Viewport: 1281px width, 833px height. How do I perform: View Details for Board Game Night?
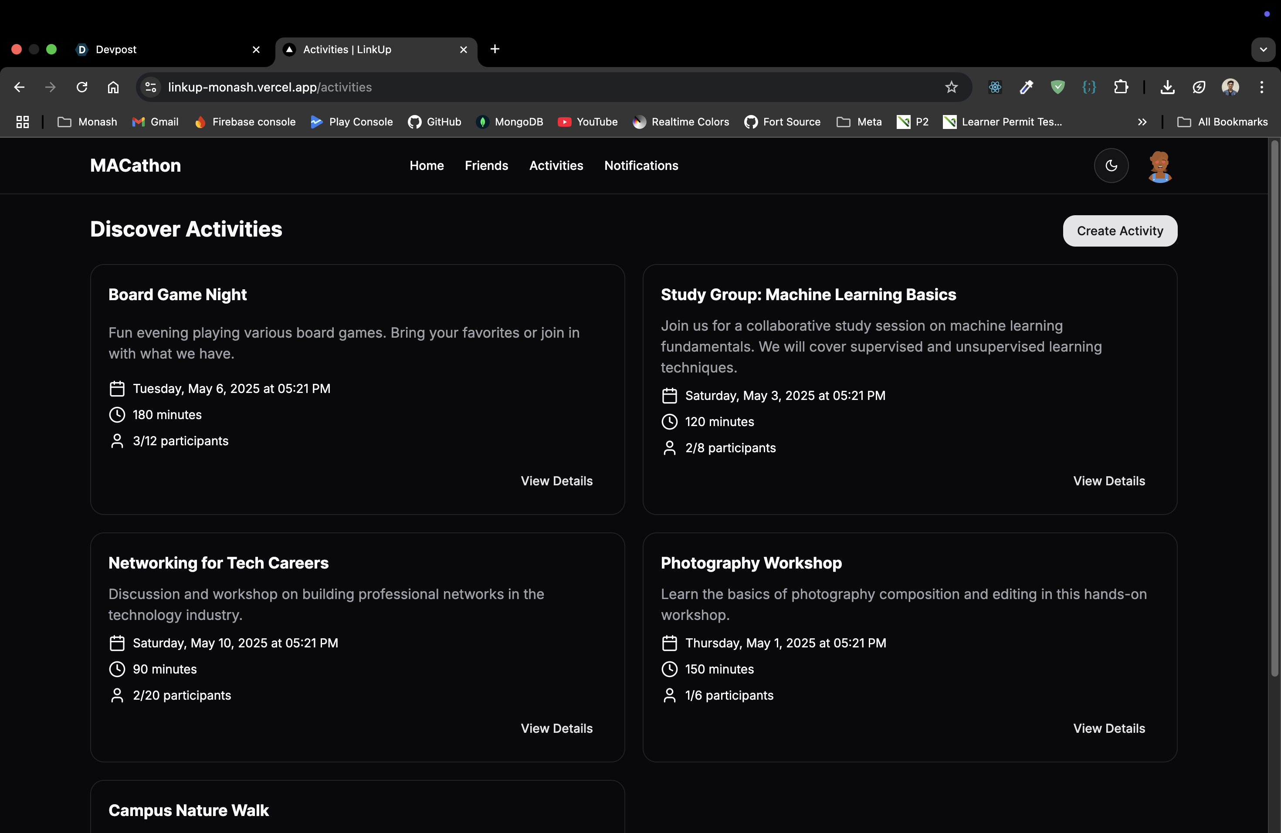coord(556,481)
